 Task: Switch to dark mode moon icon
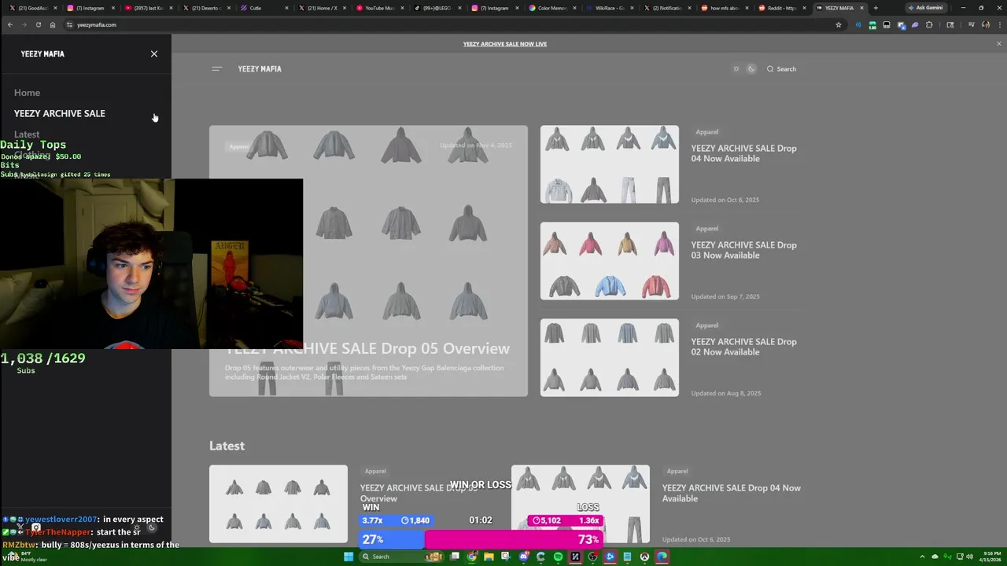pos(751,68)
